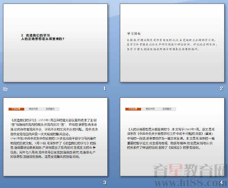Click the middle gray tab on slide 3
The width and height of the screenshot is (228, 188).
[x=33, y=109]
